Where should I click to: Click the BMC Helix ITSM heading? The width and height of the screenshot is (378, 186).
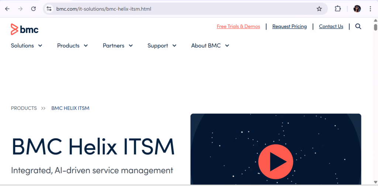[93, 147]
